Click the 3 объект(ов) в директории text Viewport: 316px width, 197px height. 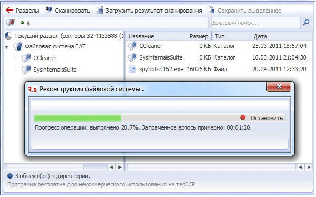(53, 176)
